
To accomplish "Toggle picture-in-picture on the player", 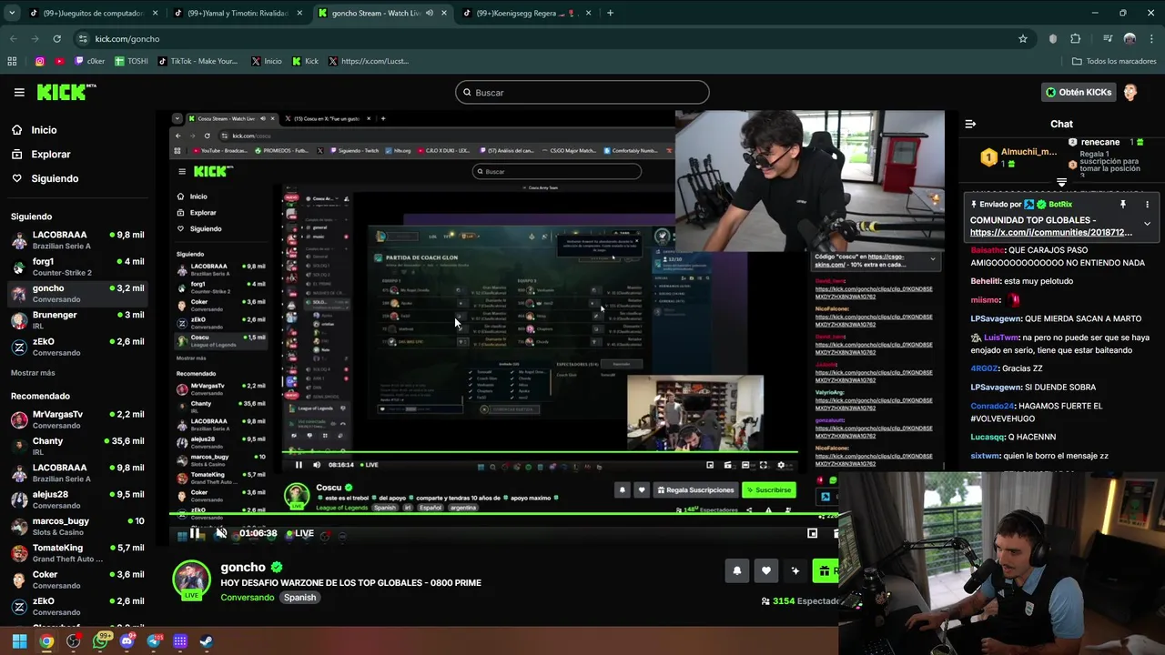I will click(813, 534).
